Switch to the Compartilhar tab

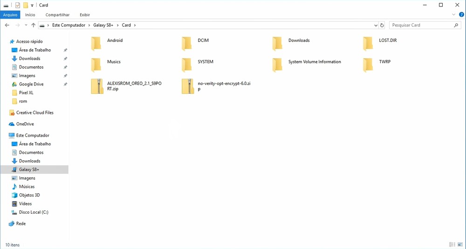click(x=57, y=15)
